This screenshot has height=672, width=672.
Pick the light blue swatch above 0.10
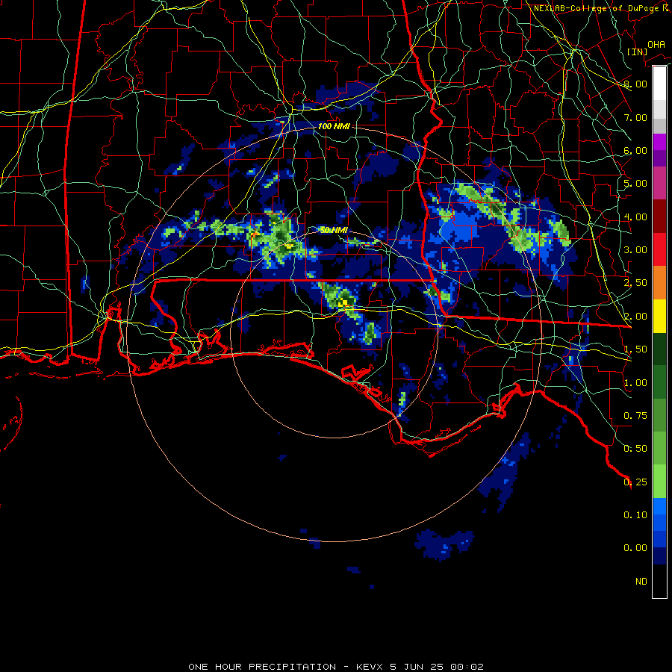click(x=659, y=506)
